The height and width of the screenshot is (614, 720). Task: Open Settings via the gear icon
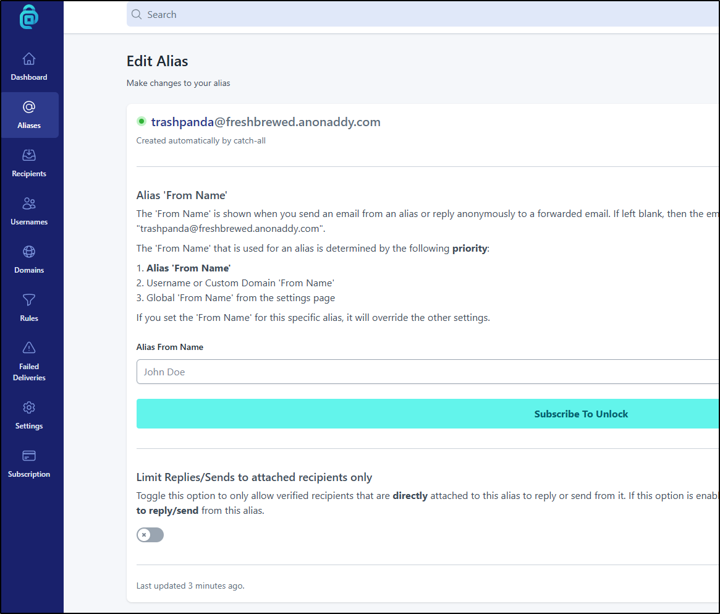pyautogui.click(x=29, y=407)
